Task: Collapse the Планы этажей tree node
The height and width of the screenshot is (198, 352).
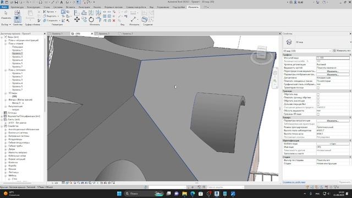Action: click(5, 43)
